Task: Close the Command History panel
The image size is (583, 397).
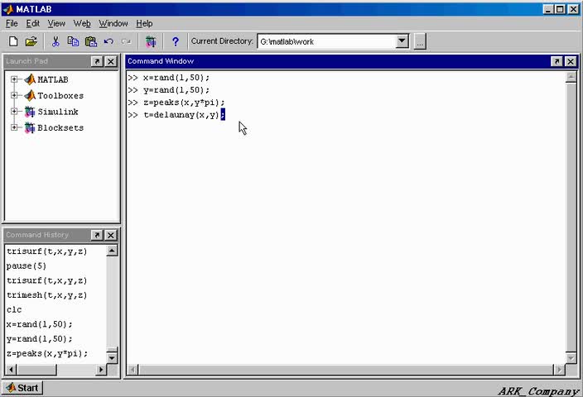Action: click(111, 235)
